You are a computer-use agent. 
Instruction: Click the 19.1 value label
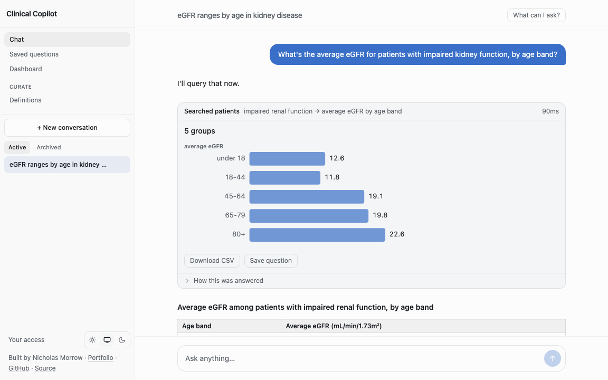coord(376,196)
